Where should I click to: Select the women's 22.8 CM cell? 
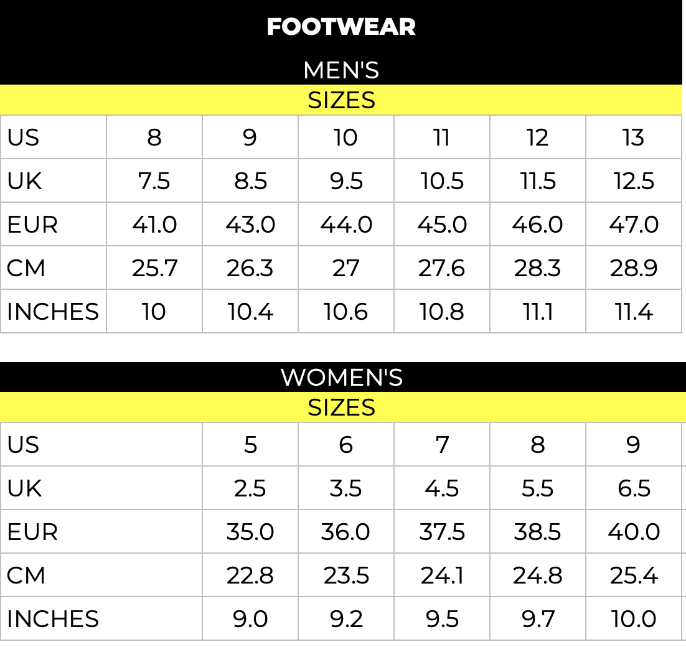point(250,575)
